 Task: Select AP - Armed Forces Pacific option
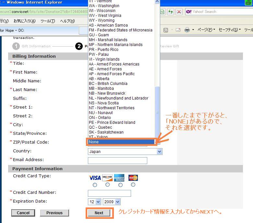click(x=121, y=74)
